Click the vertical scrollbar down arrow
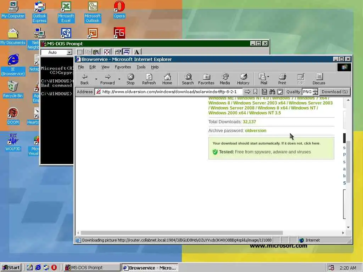The width and height of the screenshot is (363, 272). (348, 227)
